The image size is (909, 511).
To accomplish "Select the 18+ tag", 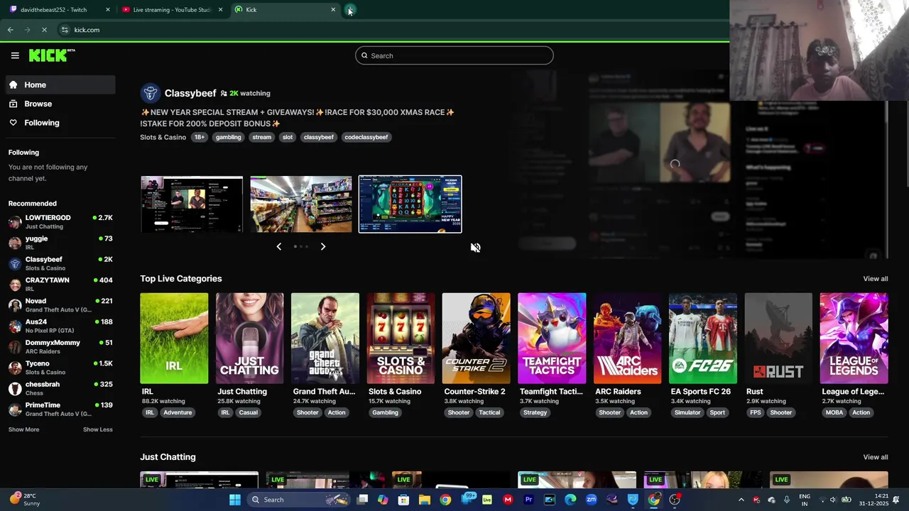I will click(x=200, y=137).
